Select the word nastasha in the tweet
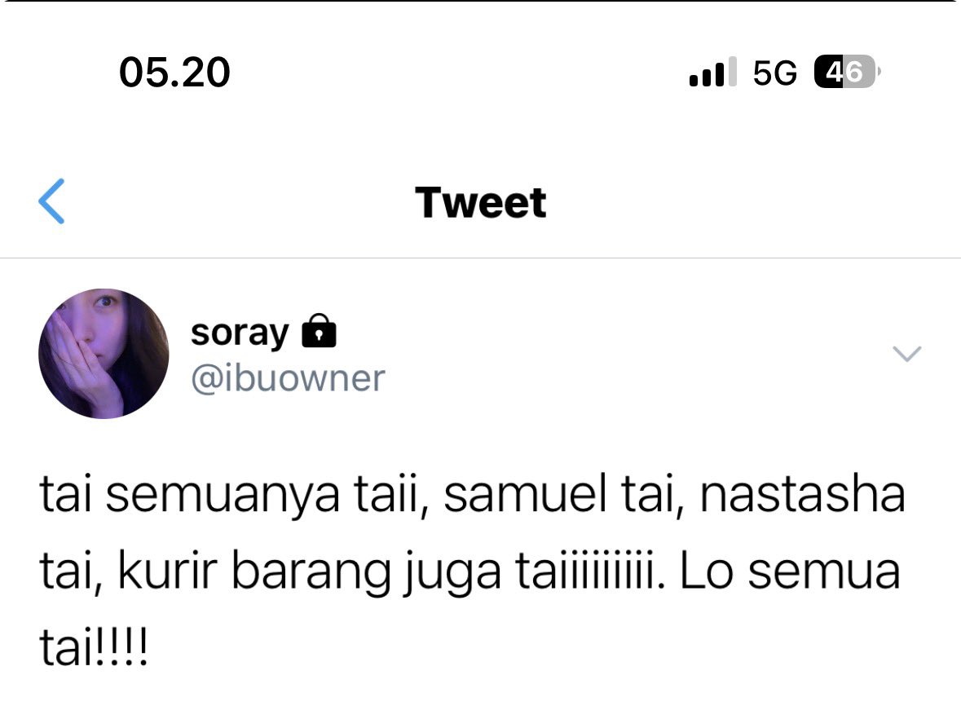The image size is (961, 706). pos(802,494)
